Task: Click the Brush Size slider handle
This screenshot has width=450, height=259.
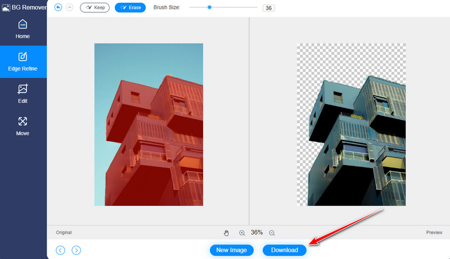Action: click(x=209, y=7)
